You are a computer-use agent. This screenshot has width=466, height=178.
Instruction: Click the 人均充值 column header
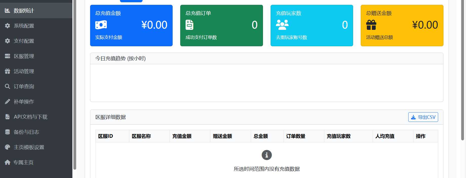click(x=385, y=136)
